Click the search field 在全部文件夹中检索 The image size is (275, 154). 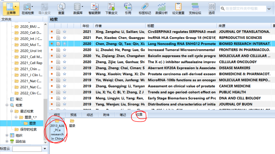coord(243,9)
